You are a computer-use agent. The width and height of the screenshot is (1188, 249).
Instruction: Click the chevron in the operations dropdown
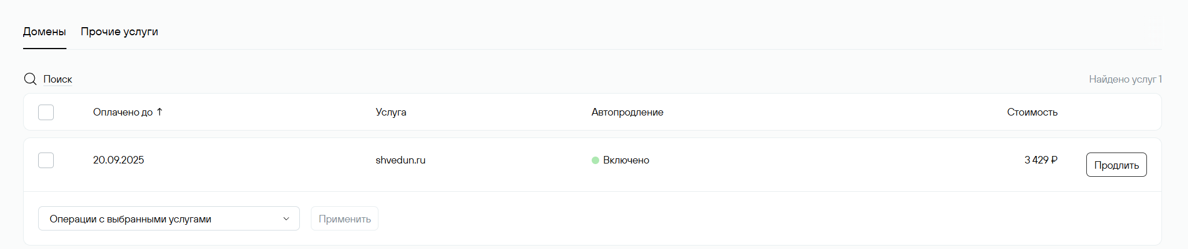pyautogui.click(x=286, y=219)
